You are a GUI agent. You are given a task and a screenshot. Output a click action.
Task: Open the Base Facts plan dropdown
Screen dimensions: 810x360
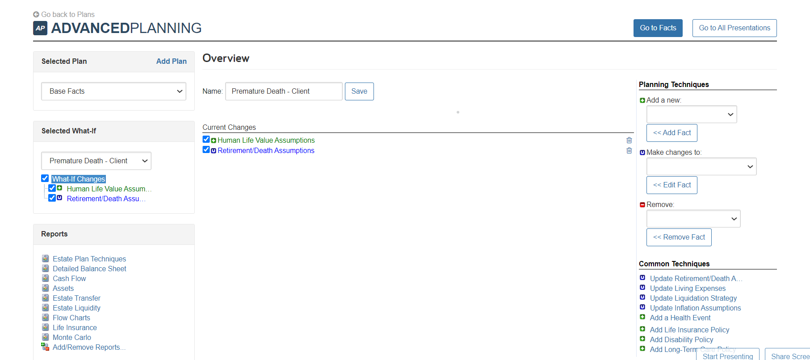point(114,91)
